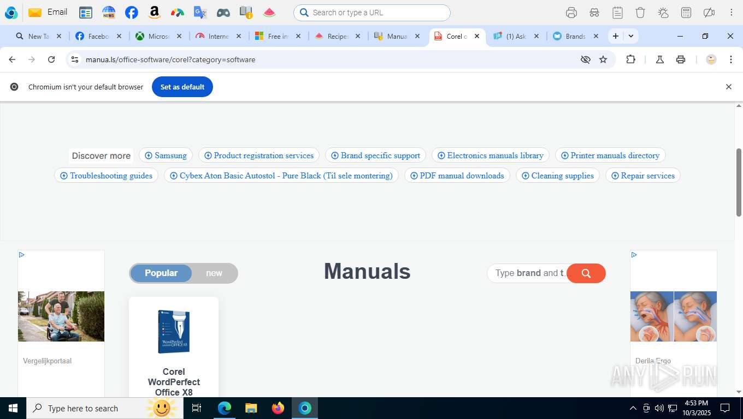This screenshot has width=743, height=419.
Task: Open the Facebook shortcut icon in top bar
Action: [x=131, y=13]
